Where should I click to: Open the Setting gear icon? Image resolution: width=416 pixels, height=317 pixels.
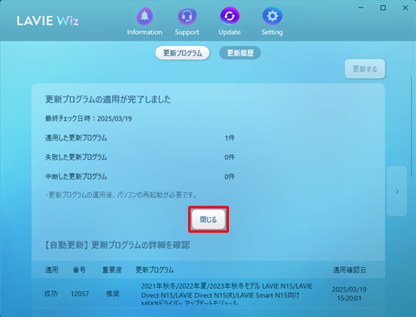pyautogui.click(x=272, y=16)
